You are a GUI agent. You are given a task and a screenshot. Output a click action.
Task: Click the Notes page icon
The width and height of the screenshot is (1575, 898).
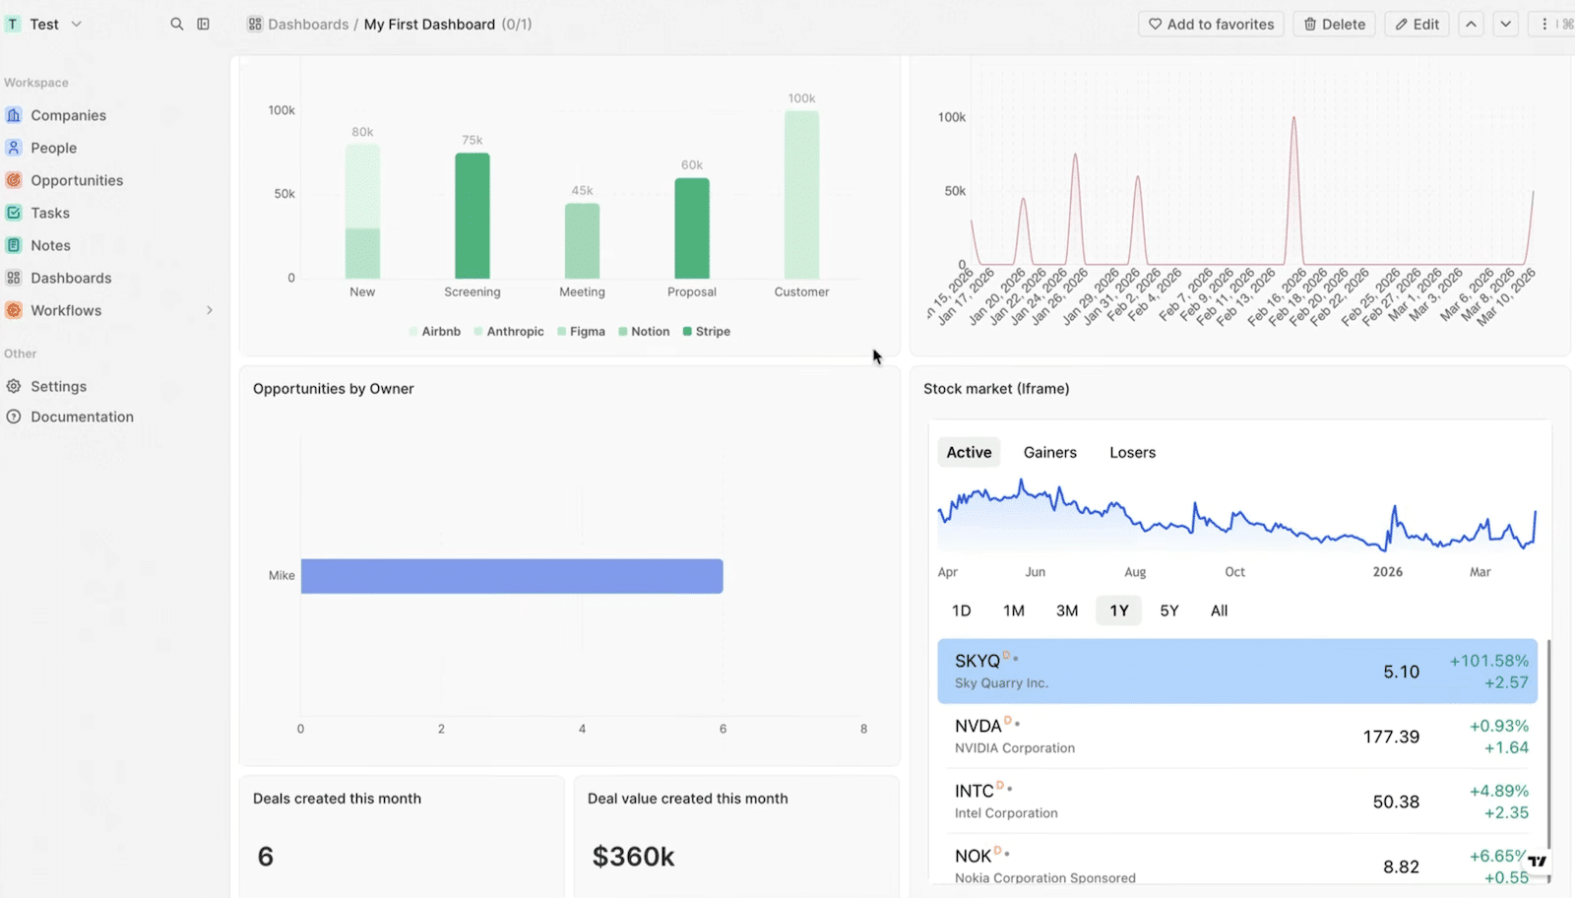(x=14, y=245)
